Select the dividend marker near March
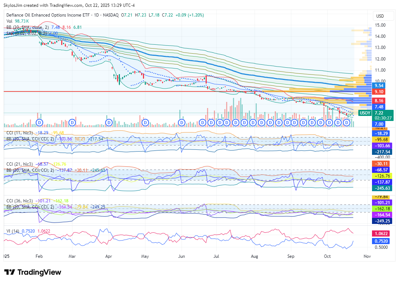Image resolution: width=399 pixels, height=283 pixels. (72, 123)
